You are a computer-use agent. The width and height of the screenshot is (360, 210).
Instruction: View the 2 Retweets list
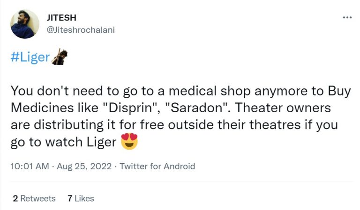point(34,198)
